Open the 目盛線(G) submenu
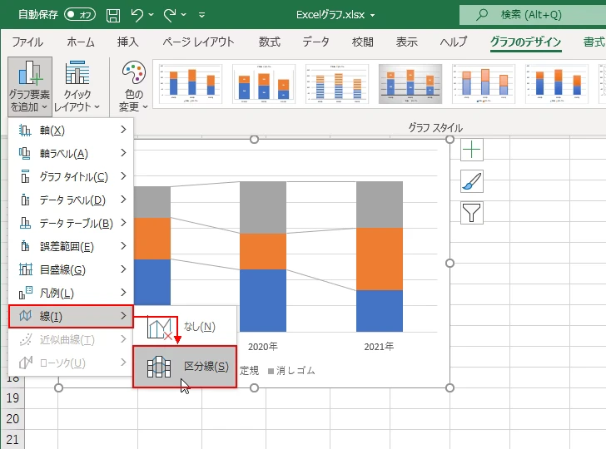This screenshot has width=606, height=449. [71, 269]
